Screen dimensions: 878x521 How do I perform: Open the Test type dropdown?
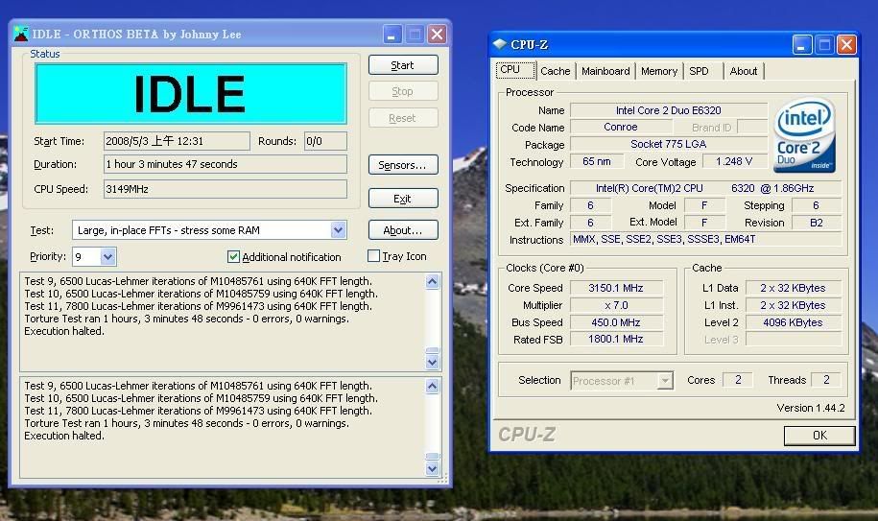338,230
